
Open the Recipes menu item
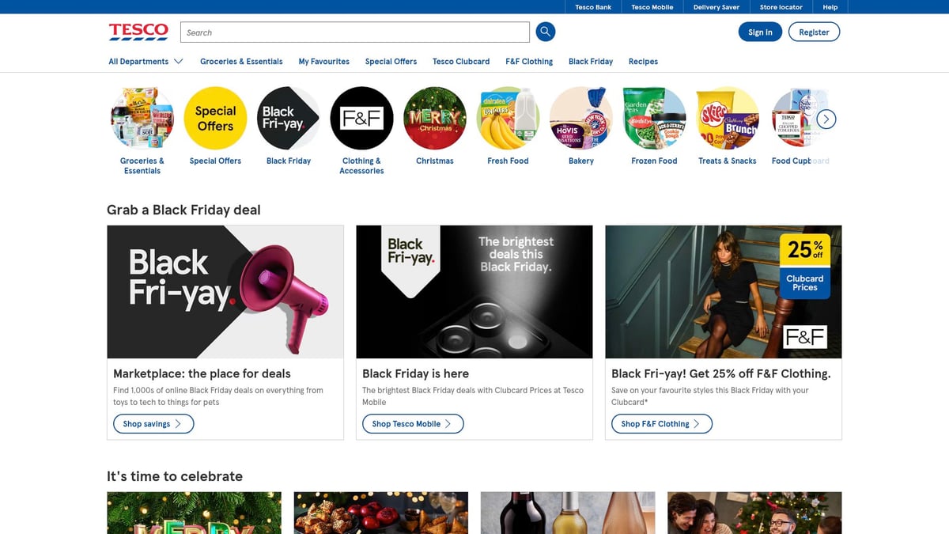click(643, 62)
